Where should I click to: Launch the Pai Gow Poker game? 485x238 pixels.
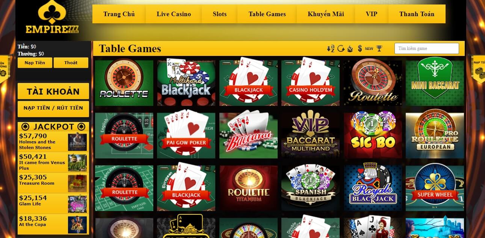tap(186, 136)
